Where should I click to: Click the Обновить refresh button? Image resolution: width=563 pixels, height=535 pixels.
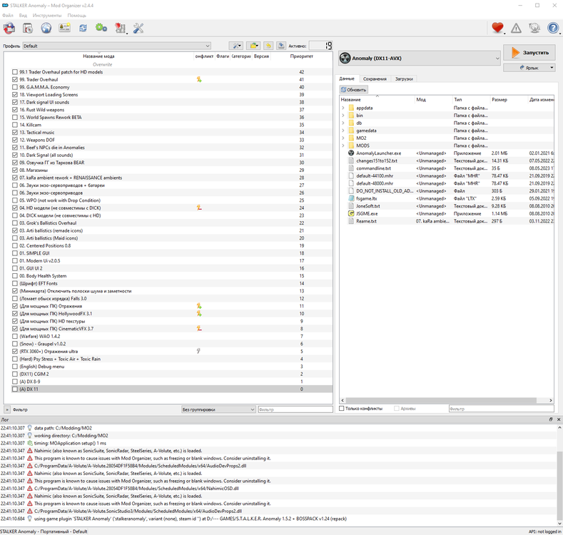click(354, 89)
